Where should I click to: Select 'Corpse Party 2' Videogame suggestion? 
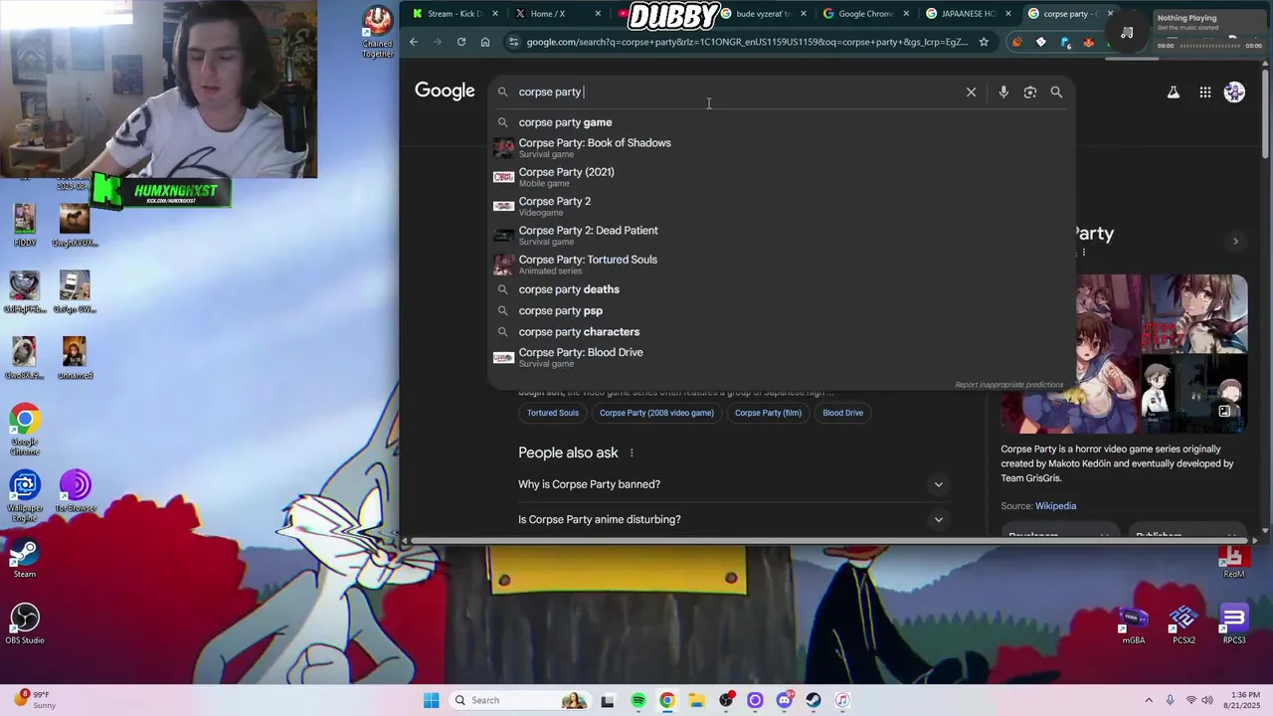pos(781,206)
